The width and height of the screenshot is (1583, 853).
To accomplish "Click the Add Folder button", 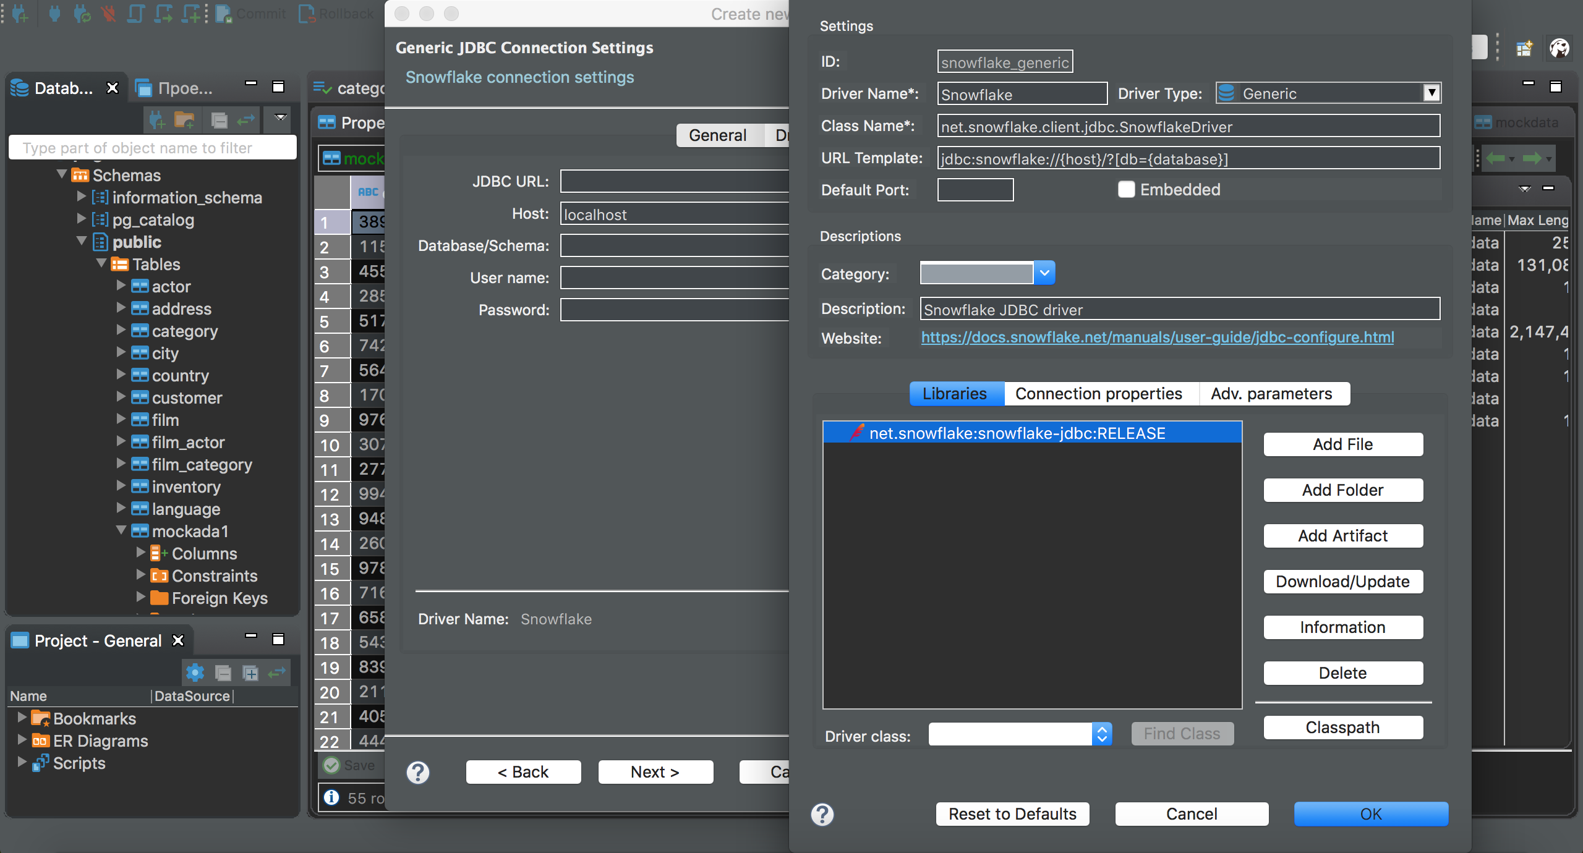I will coord(1341,490).
